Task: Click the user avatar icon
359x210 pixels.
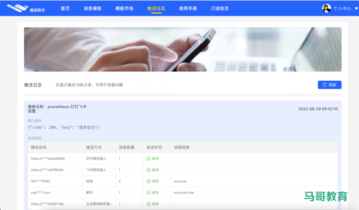Action: (326, 8)
